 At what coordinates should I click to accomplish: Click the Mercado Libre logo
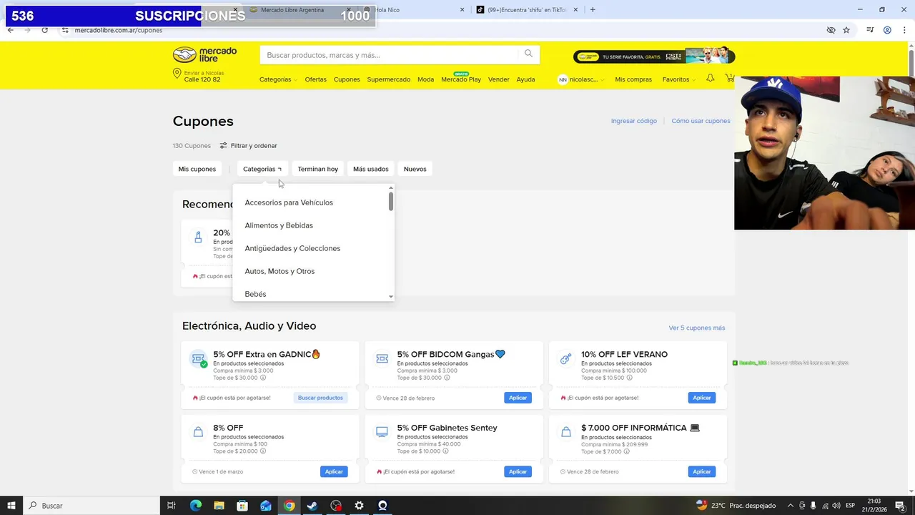204,55
